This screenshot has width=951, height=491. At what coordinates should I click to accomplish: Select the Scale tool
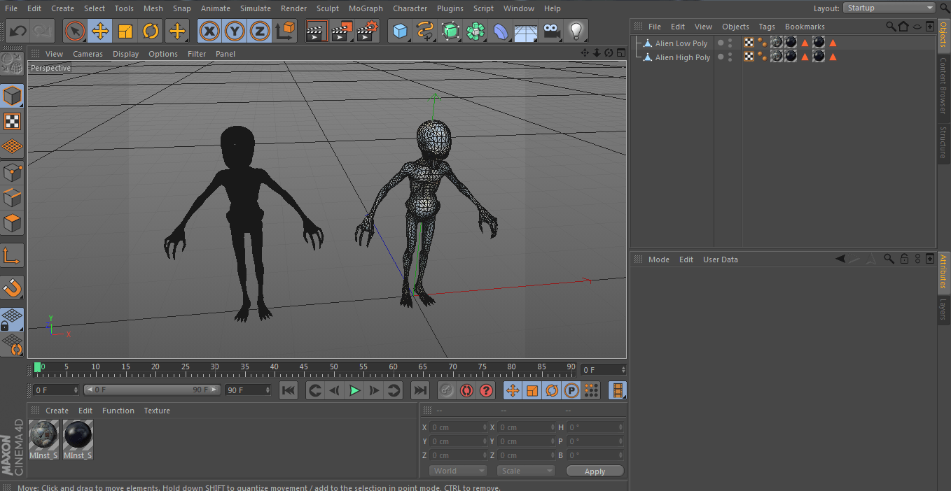pos(125,31)
